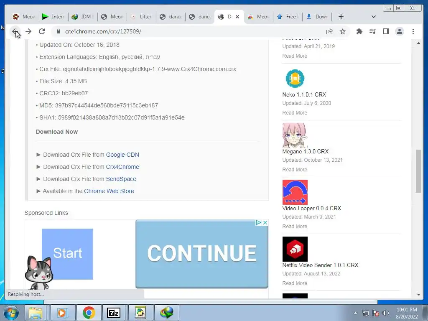Toggle the side panel icon
Screen dimensions: 428x321
click(386, 31)
